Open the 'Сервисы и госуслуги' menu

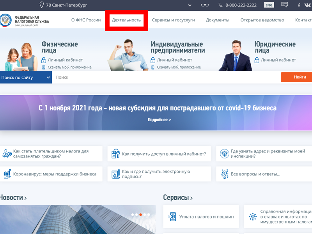click(x=173, y=20)
